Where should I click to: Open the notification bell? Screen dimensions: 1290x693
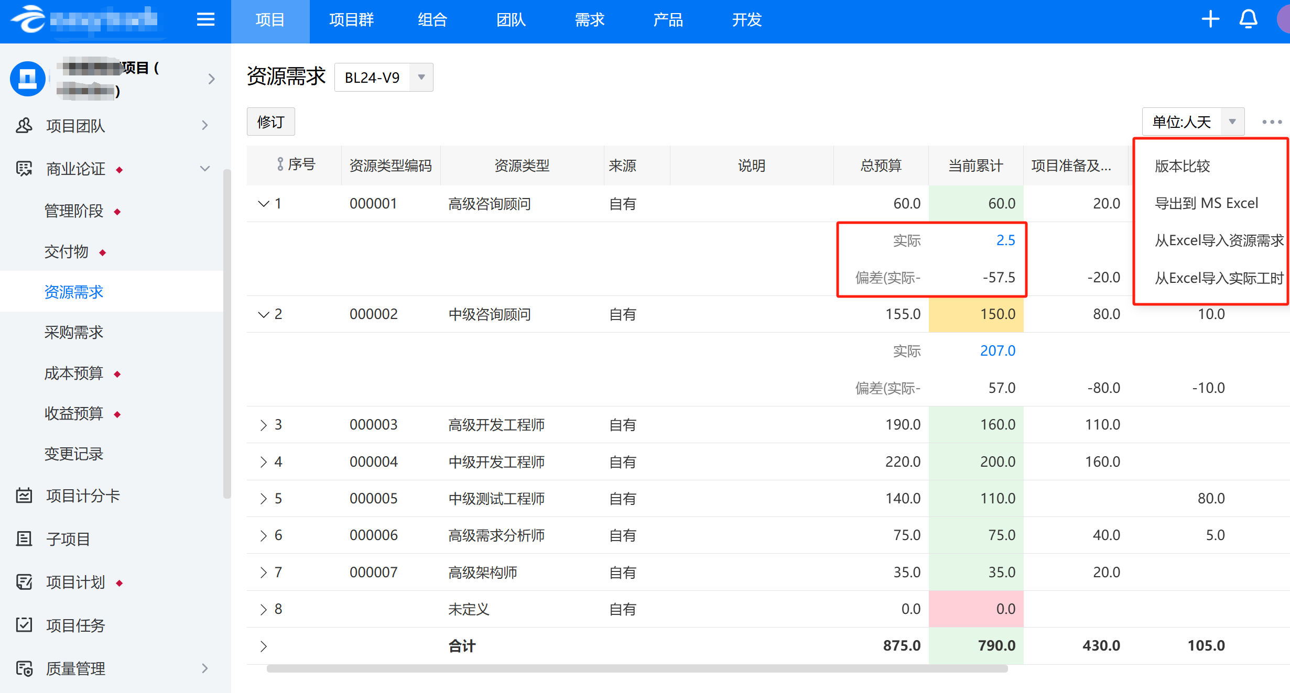[x=1248, y=19]
